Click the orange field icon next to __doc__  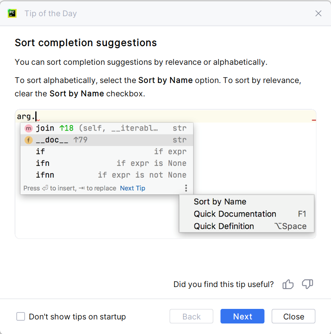[28, 140]
